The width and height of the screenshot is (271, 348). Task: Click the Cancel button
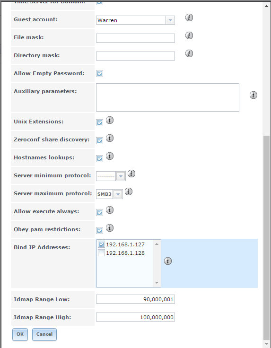[44, 334]
